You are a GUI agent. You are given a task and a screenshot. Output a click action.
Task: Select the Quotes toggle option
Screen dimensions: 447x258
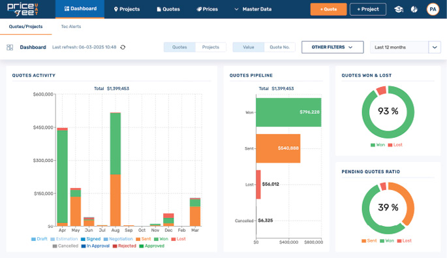179,47
